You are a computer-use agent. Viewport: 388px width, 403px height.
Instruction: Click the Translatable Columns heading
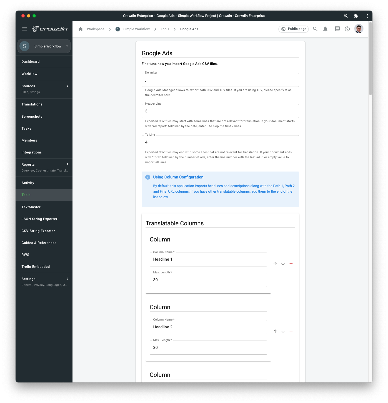tap(175, 223)
